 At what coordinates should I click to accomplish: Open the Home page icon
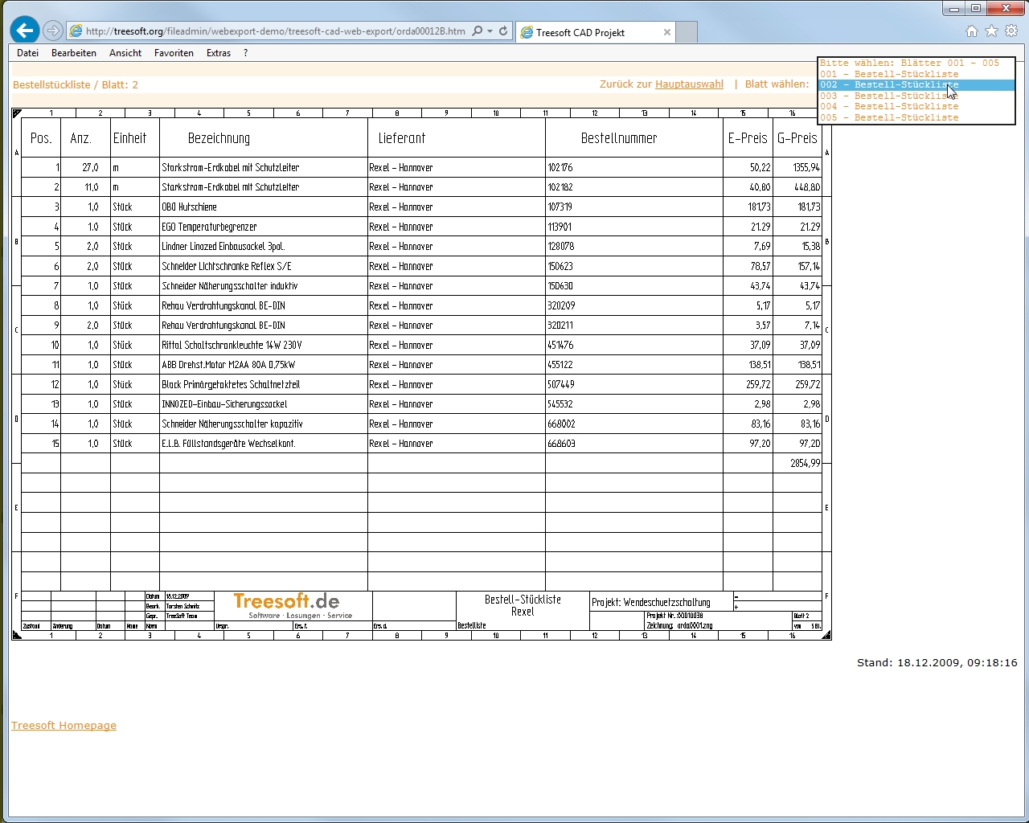click(x=971, y=31)
